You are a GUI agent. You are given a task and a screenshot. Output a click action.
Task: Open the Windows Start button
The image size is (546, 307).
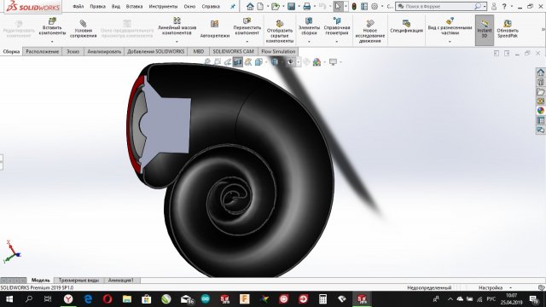[9, 299]
